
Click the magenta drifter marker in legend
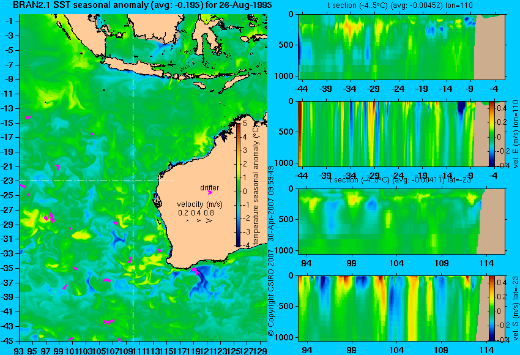(210, 192)
